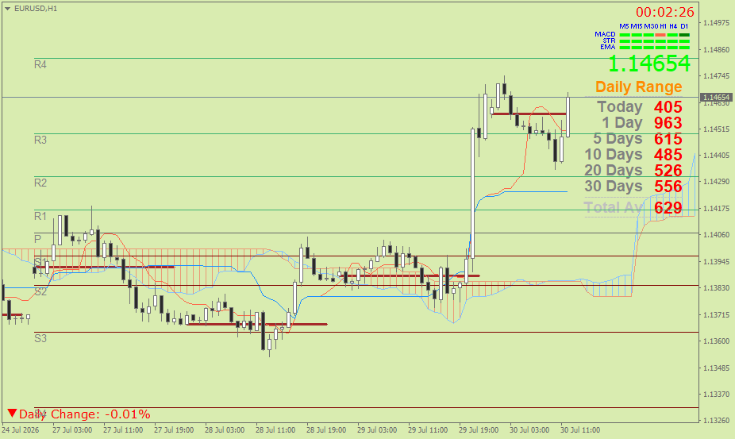This screenshot has width=735, height=439.
Task: Click 1.13260 on the price axis
Action: coord(716,420)
